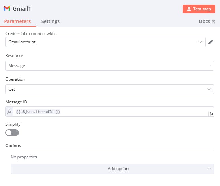The image size is (220, 186).
Task: Click the external link icon beside Docs
Action: [213, 22]
